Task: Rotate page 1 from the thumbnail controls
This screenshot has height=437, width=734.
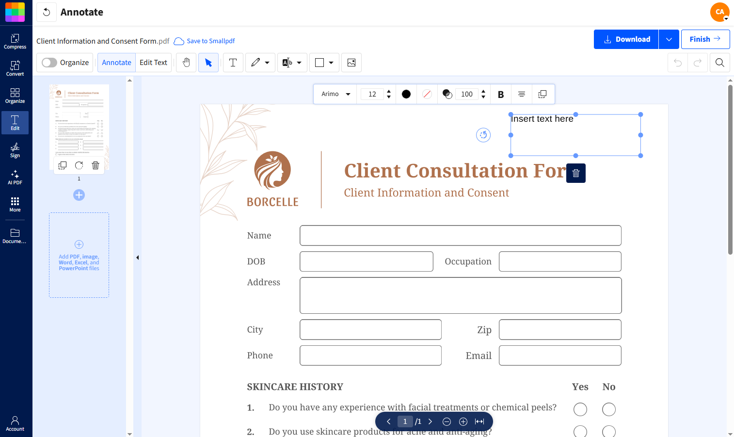Action: [x=79, y=165]
